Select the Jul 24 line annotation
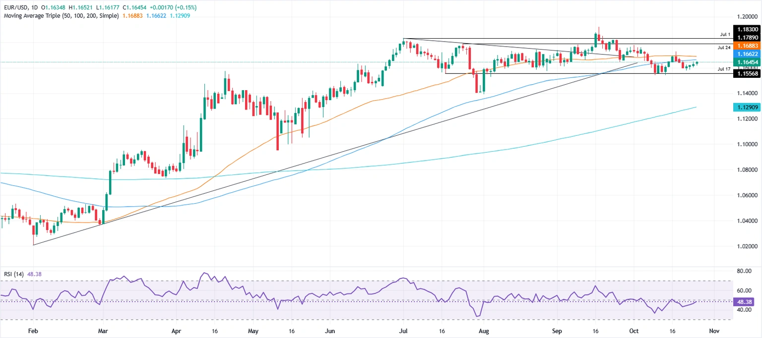762x338 pixels. (723, 48)
